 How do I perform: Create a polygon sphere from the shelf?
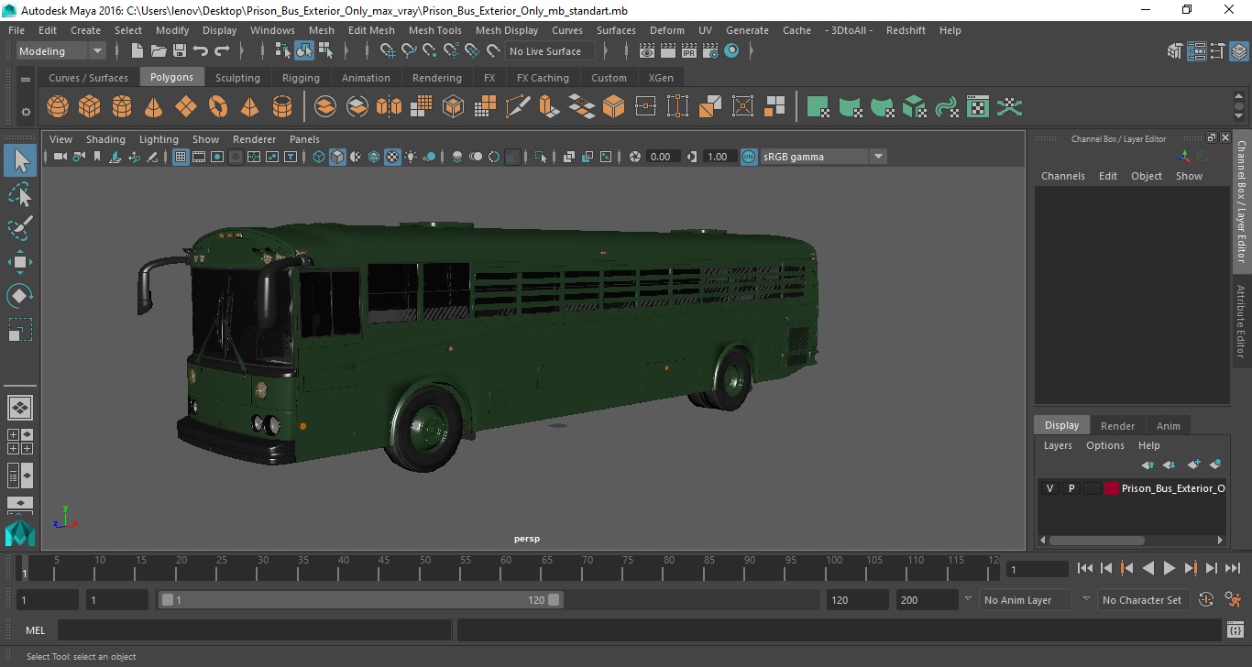click(x=58, y=107)
